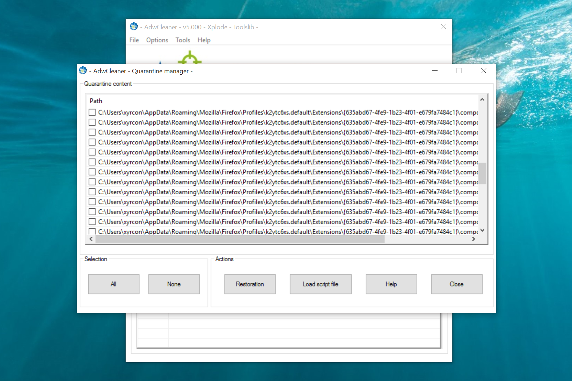This screenshot has width=572, height=381.
Task: Click the vertical scrollbar thumb of the quarantine list
Action: click(483, 173)
